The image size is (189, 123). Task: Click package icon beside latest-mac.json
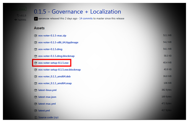tap(35, 97)
